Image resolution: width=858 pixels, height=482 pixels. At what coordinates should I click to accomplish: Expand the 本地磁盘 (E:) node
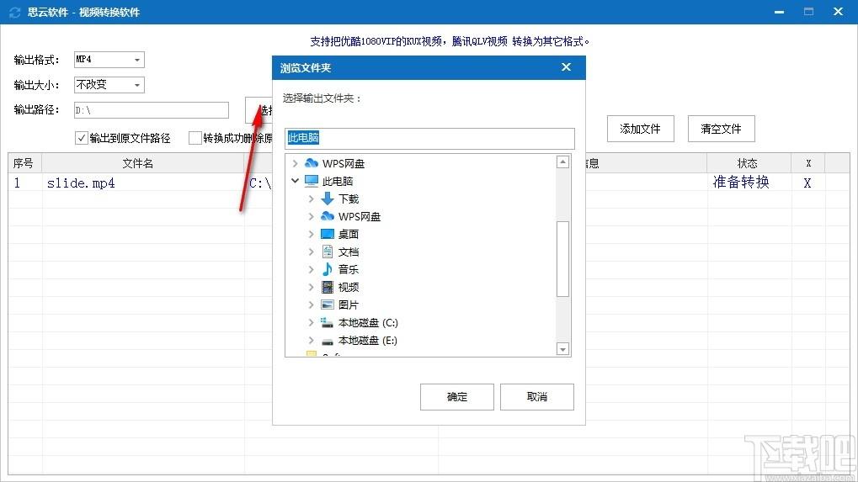[311, 341]
